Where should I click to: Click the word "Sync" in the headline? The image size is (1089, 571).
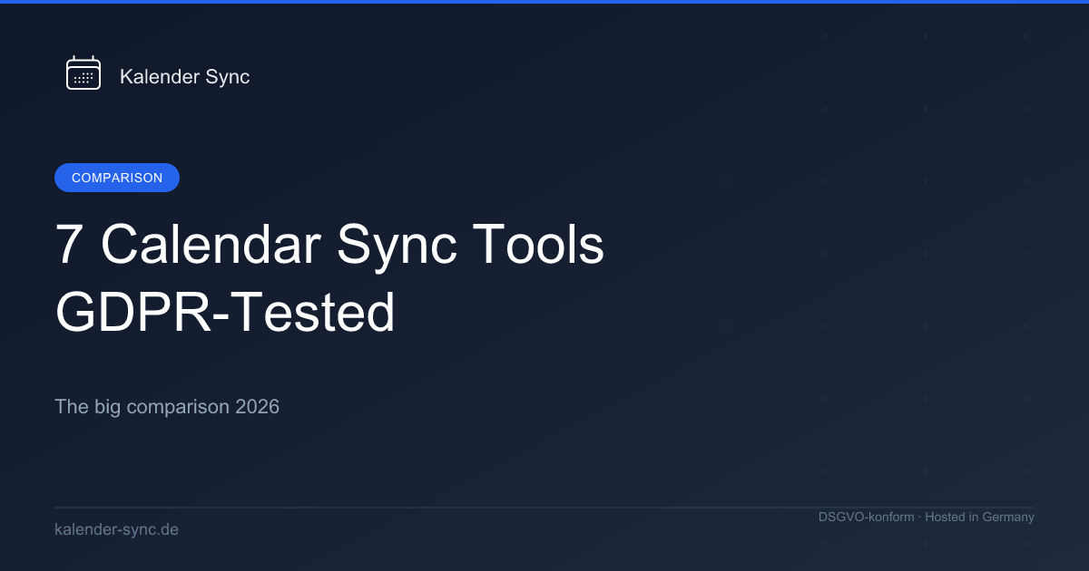396,245
